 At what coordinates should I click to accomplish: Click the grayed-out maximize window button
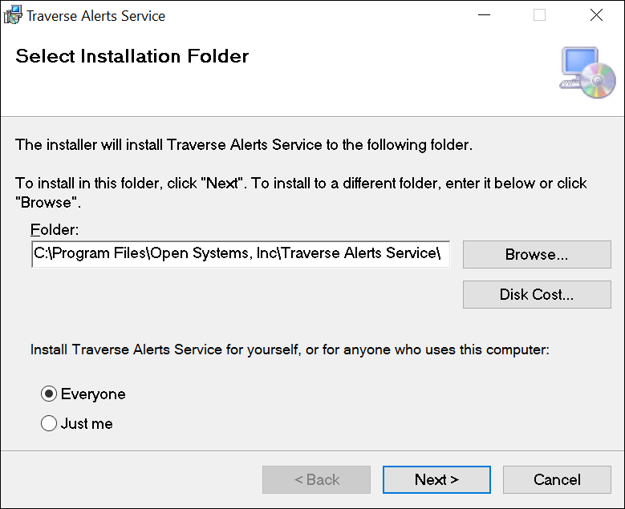click(539, 15)
